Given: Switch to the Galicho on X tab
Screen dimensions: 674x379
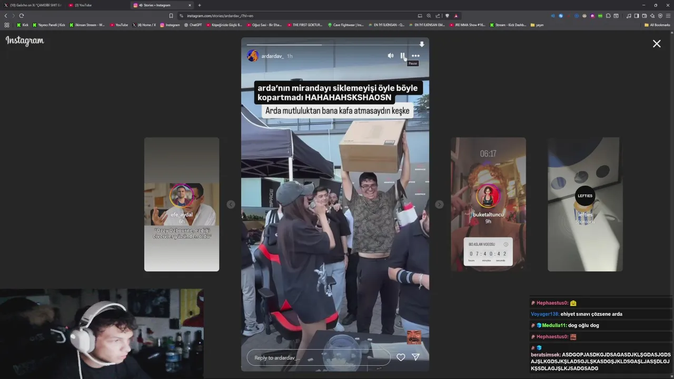Looking at the screenshot, I should (33, 5).
